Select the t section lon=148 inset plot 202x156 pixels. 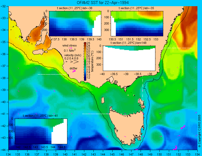click(x=129, y=58)
